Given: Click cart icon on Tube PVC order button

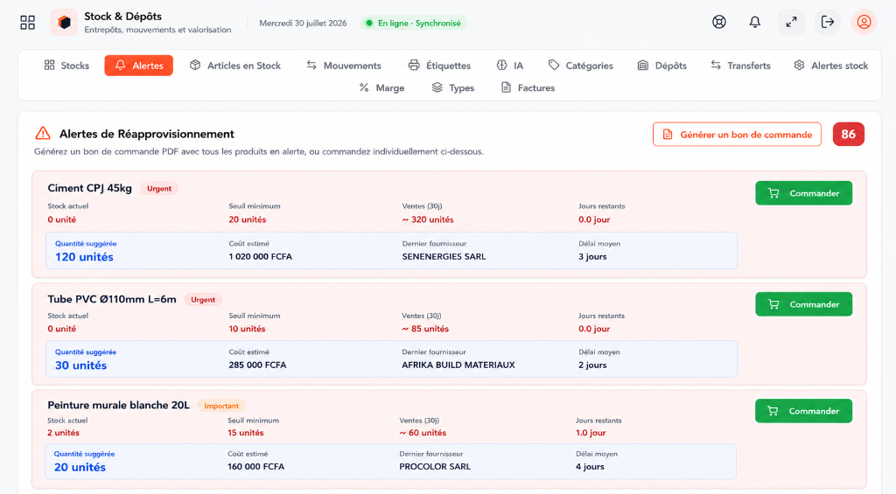Looking at the screenshot, I should [773, 304].
